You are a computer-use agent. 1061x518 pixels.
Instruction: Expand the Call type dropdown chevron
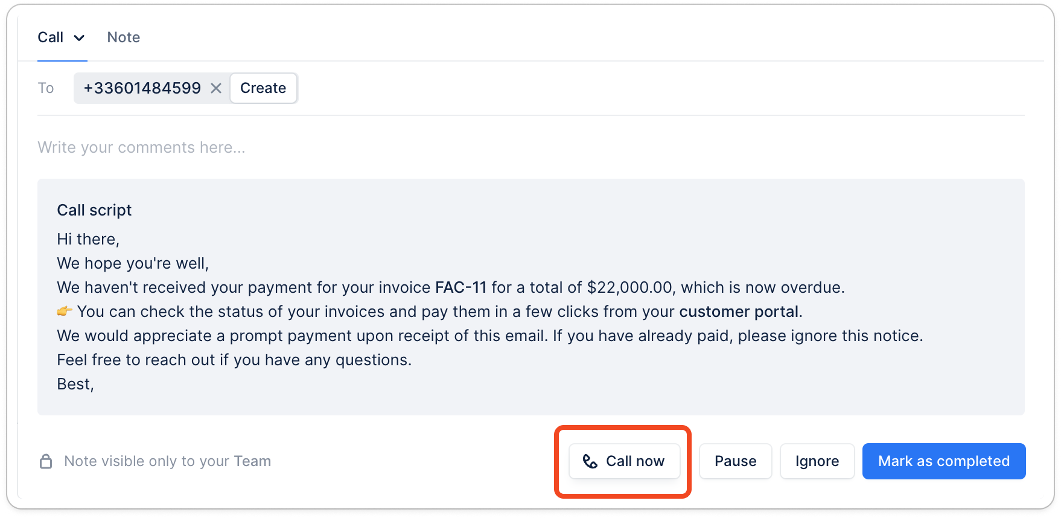point(79,38)
